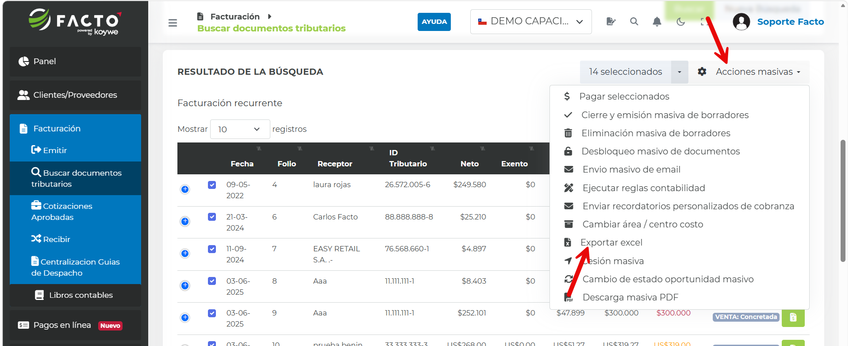Open the notifications bell
Viewport: 849px width, 346px height.
coord(657,21)
